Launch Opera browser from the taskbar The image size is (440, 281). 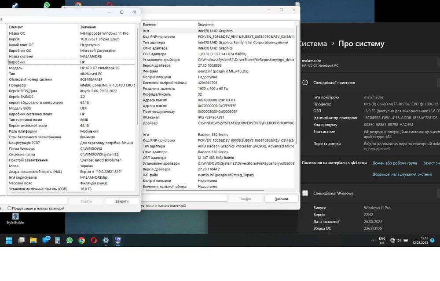click(94, 241)
